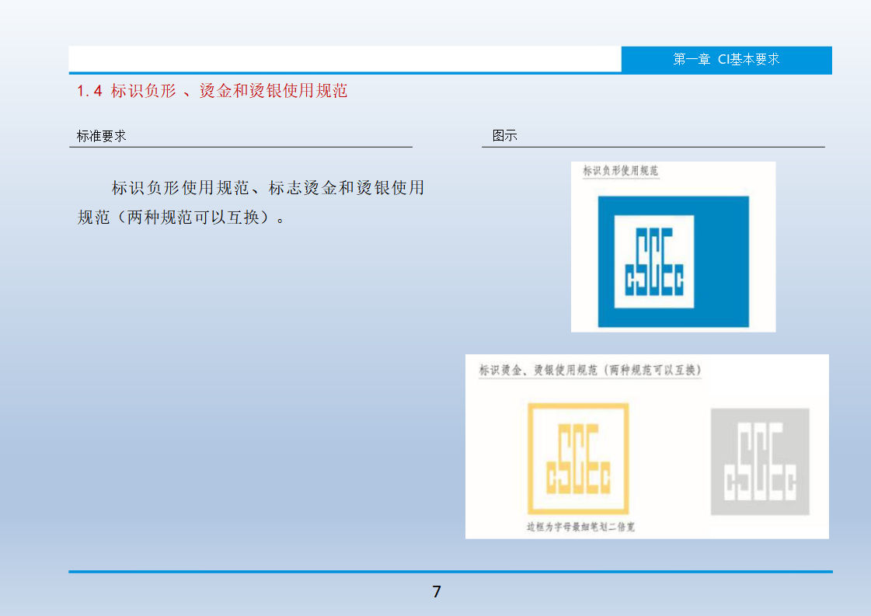The image size is (871, 616).
Task: Click the body line starting '标识负形使用规范'
Action: [268, 188]
